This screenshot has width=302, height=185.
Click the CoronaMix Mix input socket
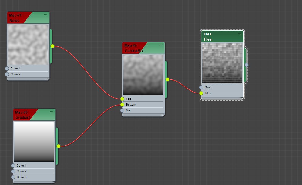click(122, 110)
